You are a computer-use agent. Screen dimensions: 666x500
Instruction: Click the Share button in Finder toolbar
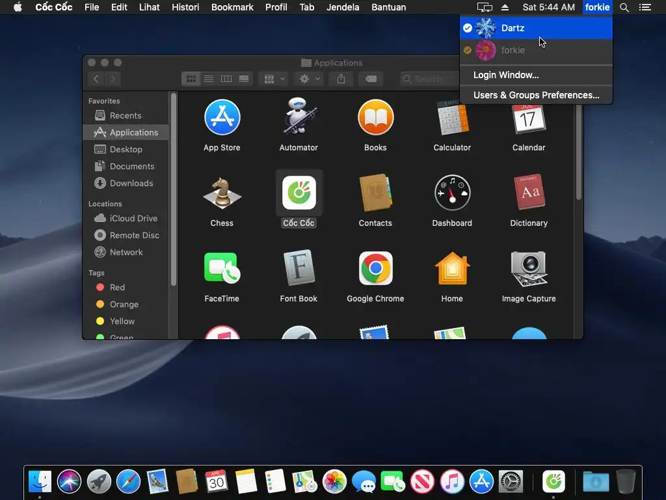coord(341,79)
